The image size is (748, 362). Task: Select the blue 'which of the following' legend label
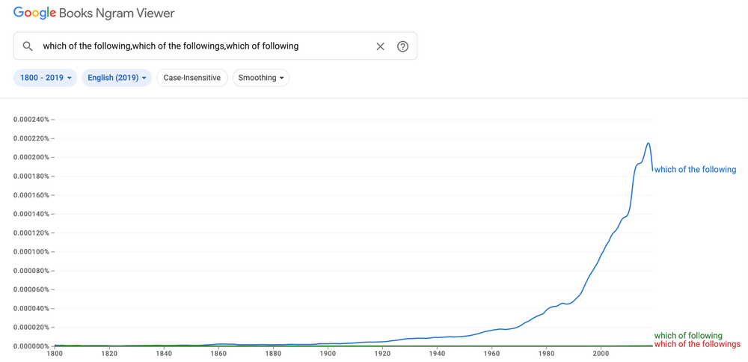[x=695, y=170]
